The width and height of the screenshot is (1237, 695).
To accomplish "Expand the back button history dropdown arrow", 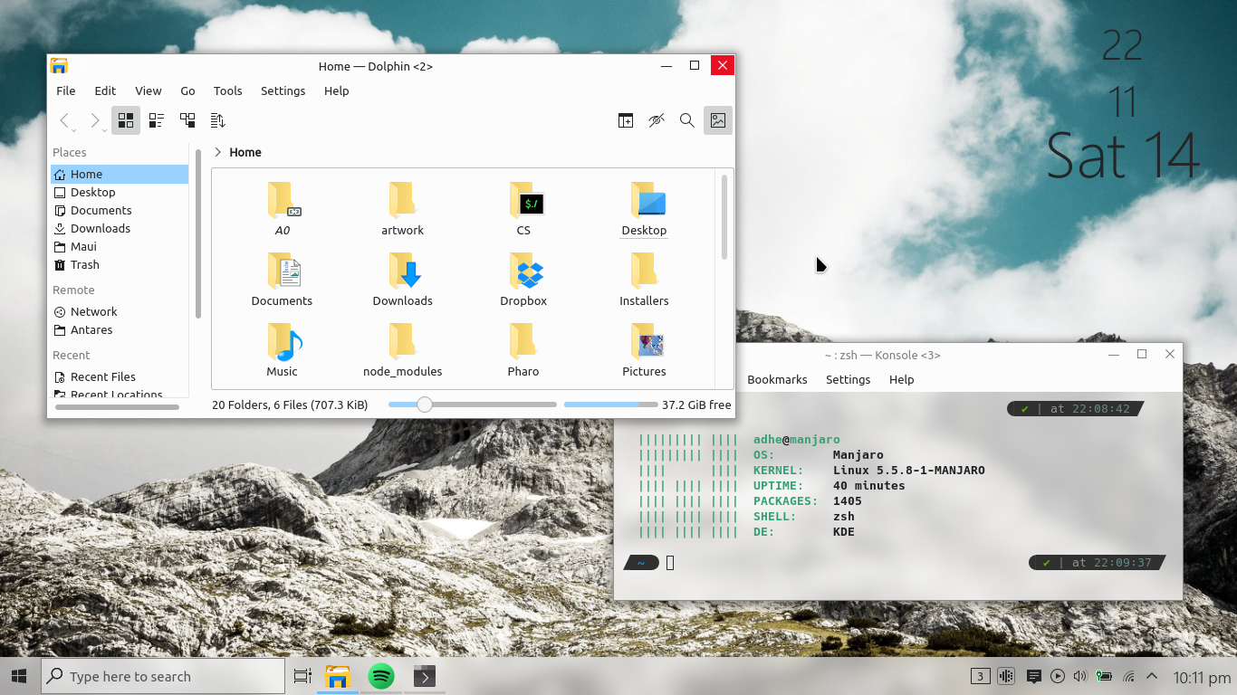I will 74,130.
